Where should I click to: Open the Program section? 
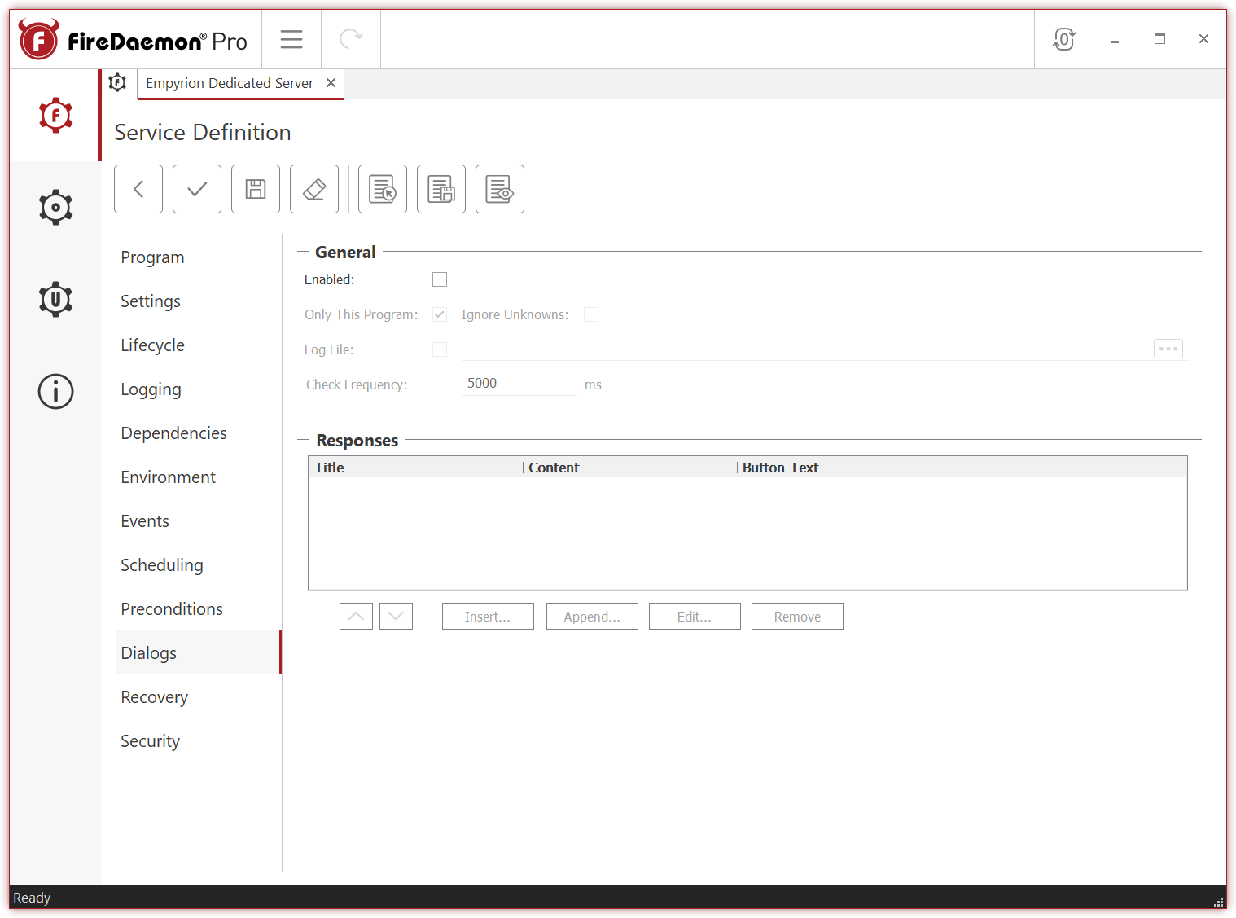(199, 257)
